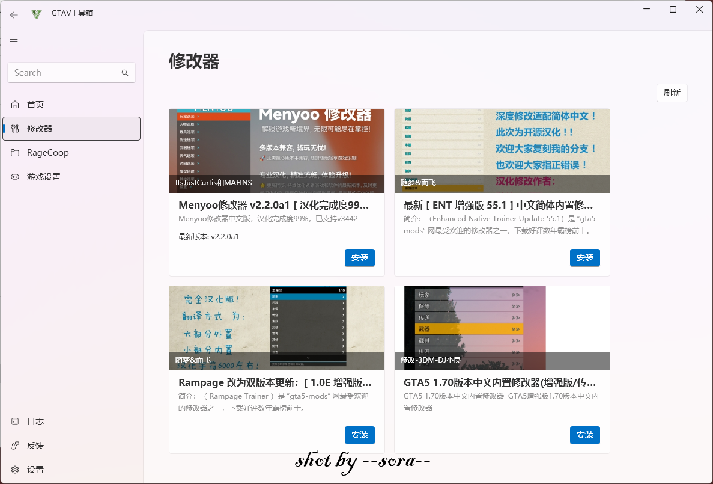Click the home icon beside 首页
The height and width of the screenshot is (484, 713).
15,105
